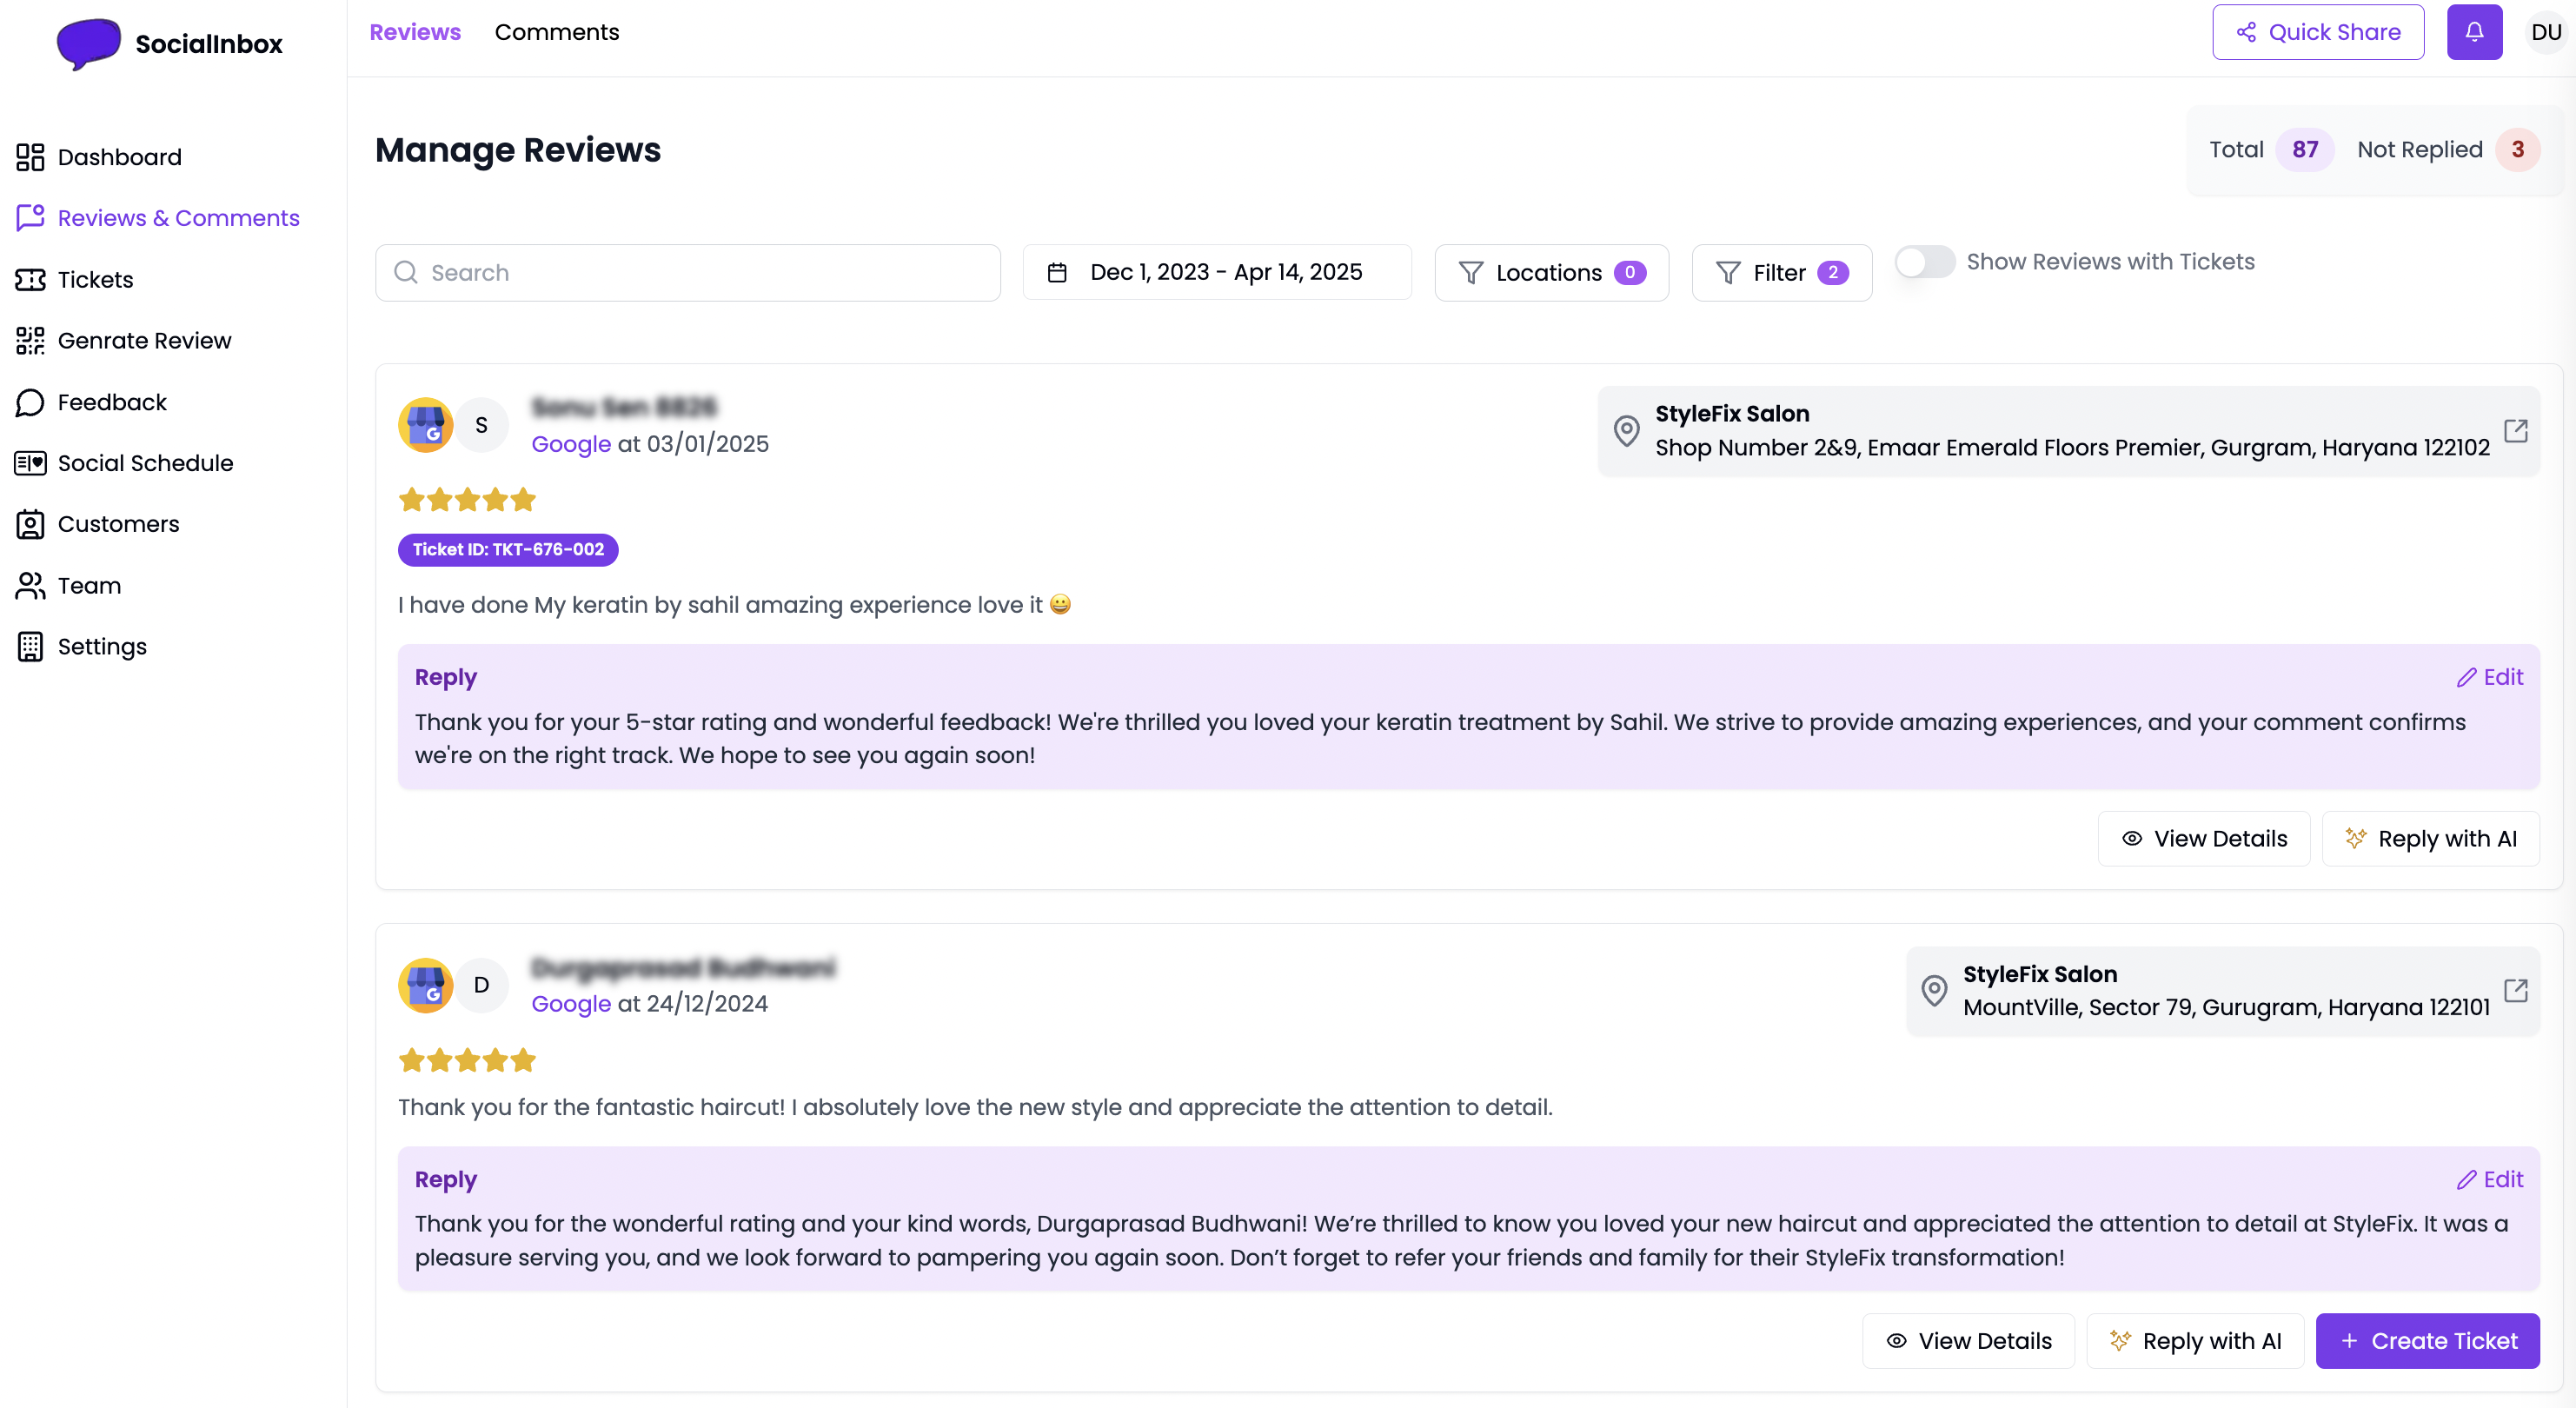The height and width of the screenshot is (1408, 2576).
Task: Enable Show Reviews with Tickets toggle
Action: click(x=1924, y=262)
